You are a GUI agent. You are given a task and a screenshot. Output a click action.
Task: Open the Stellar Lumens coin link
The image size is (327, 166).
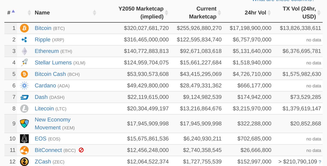pyautogui.click(x=53, y=62)
